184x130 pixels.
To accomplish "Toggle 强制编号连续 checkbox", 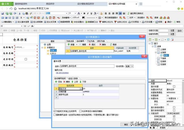I will [x=54, y=115].
